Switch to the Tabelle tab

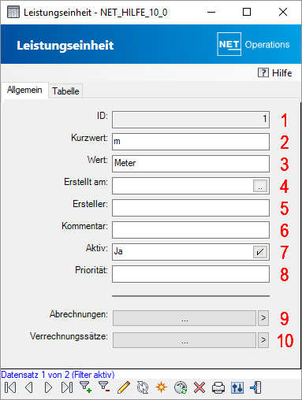[65, 91]
